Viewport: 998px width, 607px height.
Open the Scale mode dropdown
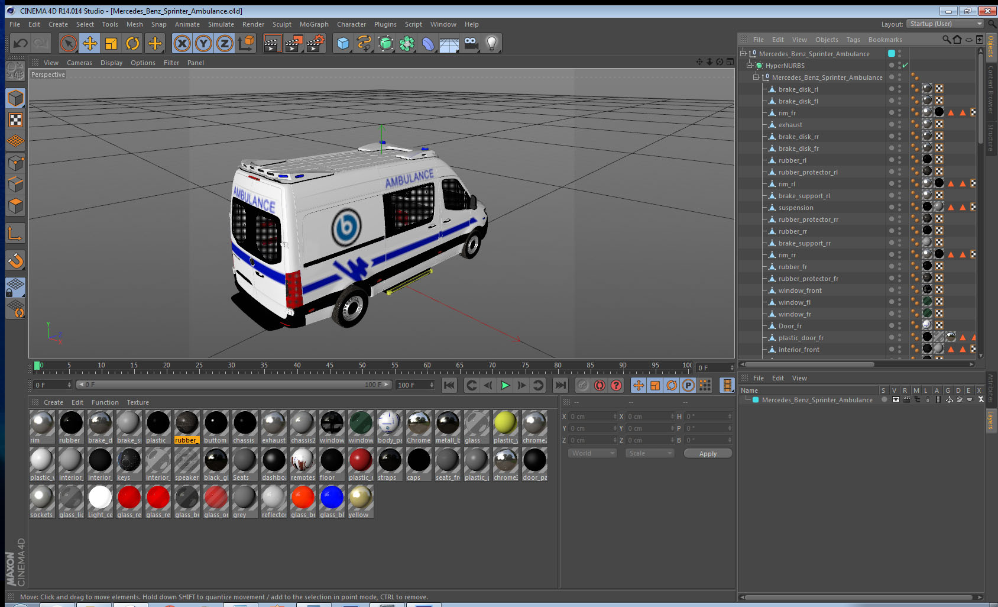click(x=650, y=453)
